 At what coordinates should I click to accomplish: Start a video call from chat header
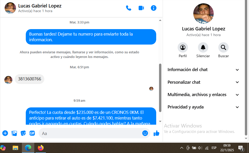pos(141,8)
